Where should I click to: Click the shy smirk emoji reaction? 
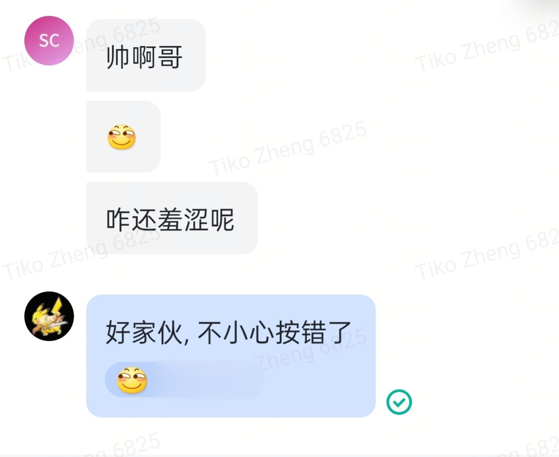click(131, 380)
